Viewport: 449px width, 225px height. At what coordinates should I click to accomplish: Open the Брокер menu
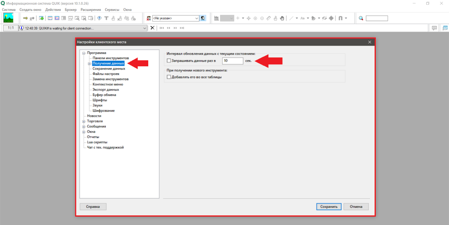71,10
